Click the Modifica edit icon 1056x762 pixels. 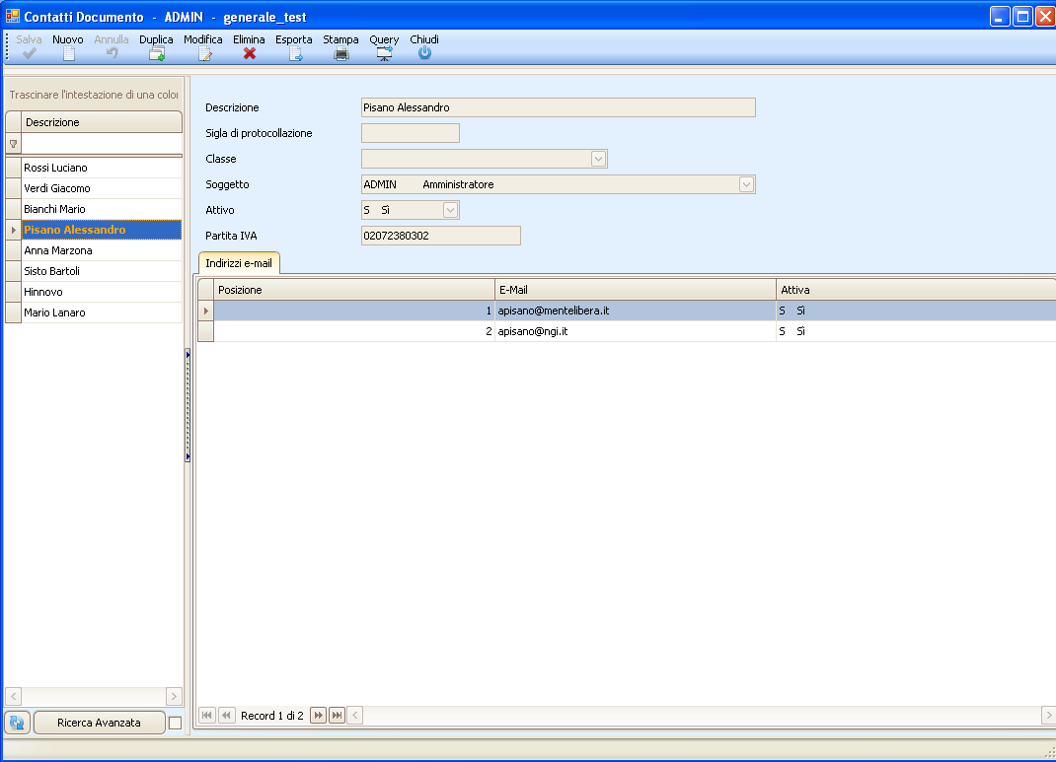point(204,54)
